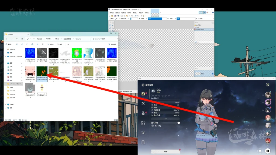Viewport: 276px width, 155px height.
Task: Toggle the combat style (战斗风格) switch
Action: click(x=179, y=123)
